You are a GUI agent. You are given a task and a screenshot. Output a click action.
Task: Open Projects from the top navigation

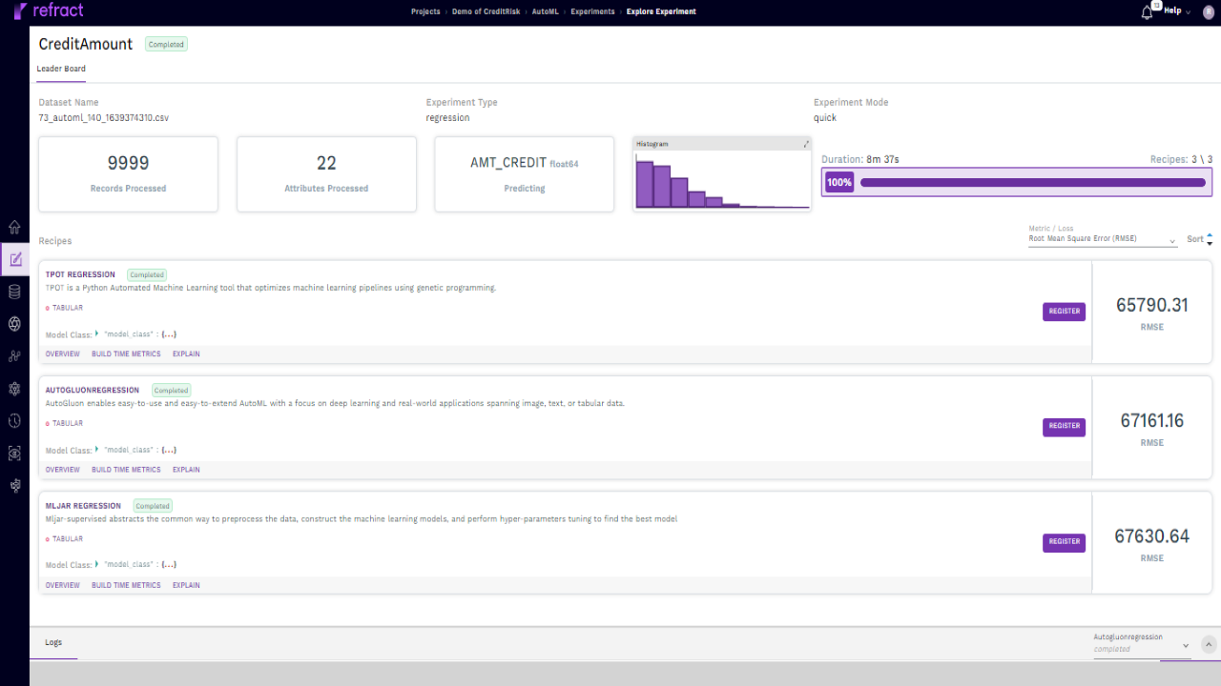(x=425, y=12)
